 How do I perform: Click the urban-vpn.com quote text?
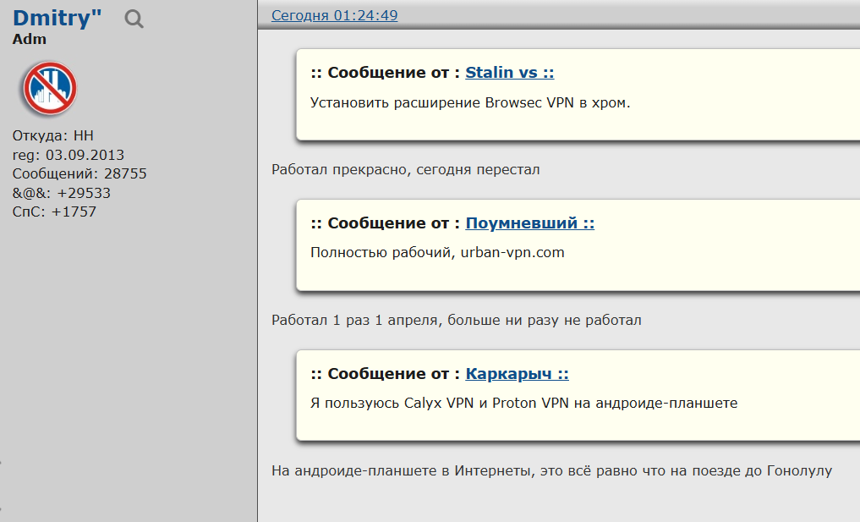point(437,252)
